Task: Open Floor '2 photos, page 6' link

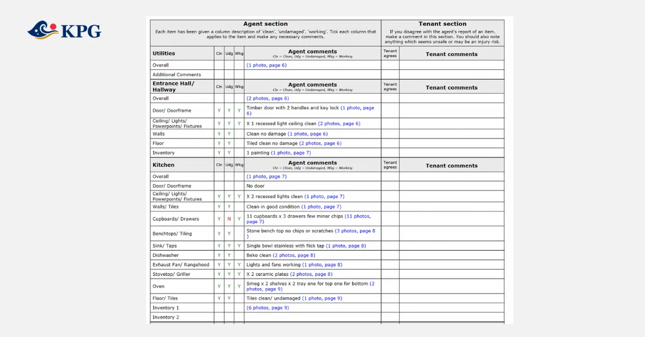Action: pos(320,143)
